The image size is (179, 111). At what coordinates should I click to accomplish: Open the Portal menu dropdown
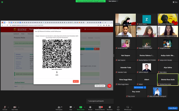click(23, 34)
